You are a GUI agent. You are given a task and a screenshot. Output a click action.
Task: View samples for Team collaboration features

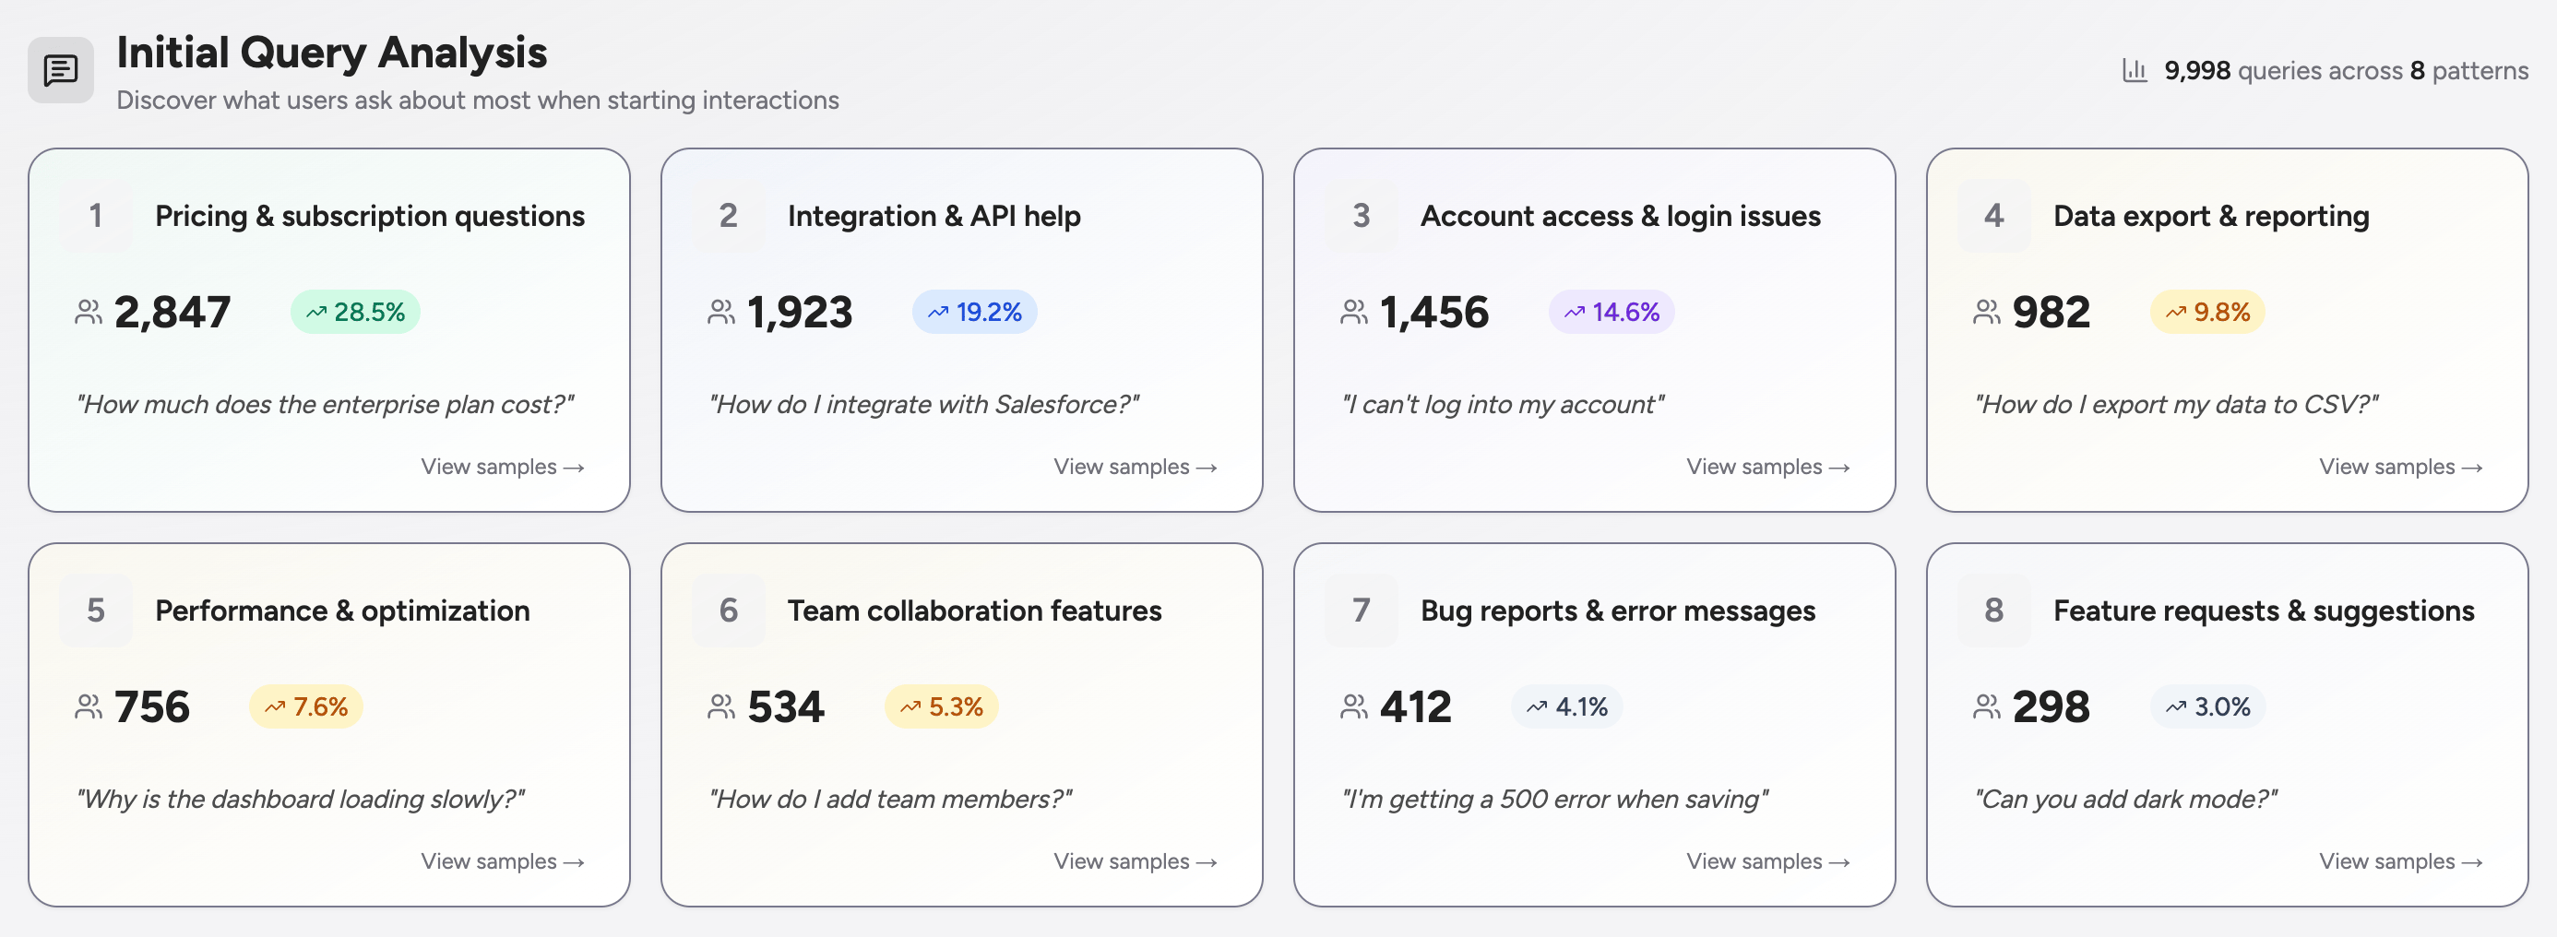click(x=1136, y=861)
